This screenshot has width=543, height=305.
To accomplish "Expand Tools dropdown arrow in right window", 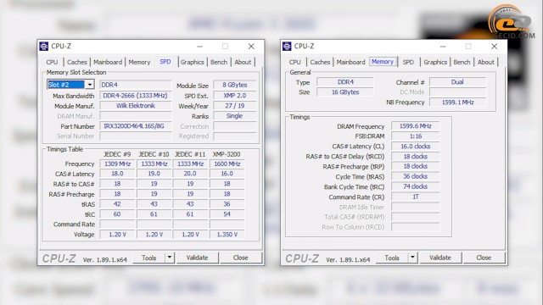I will coord(412,258).
